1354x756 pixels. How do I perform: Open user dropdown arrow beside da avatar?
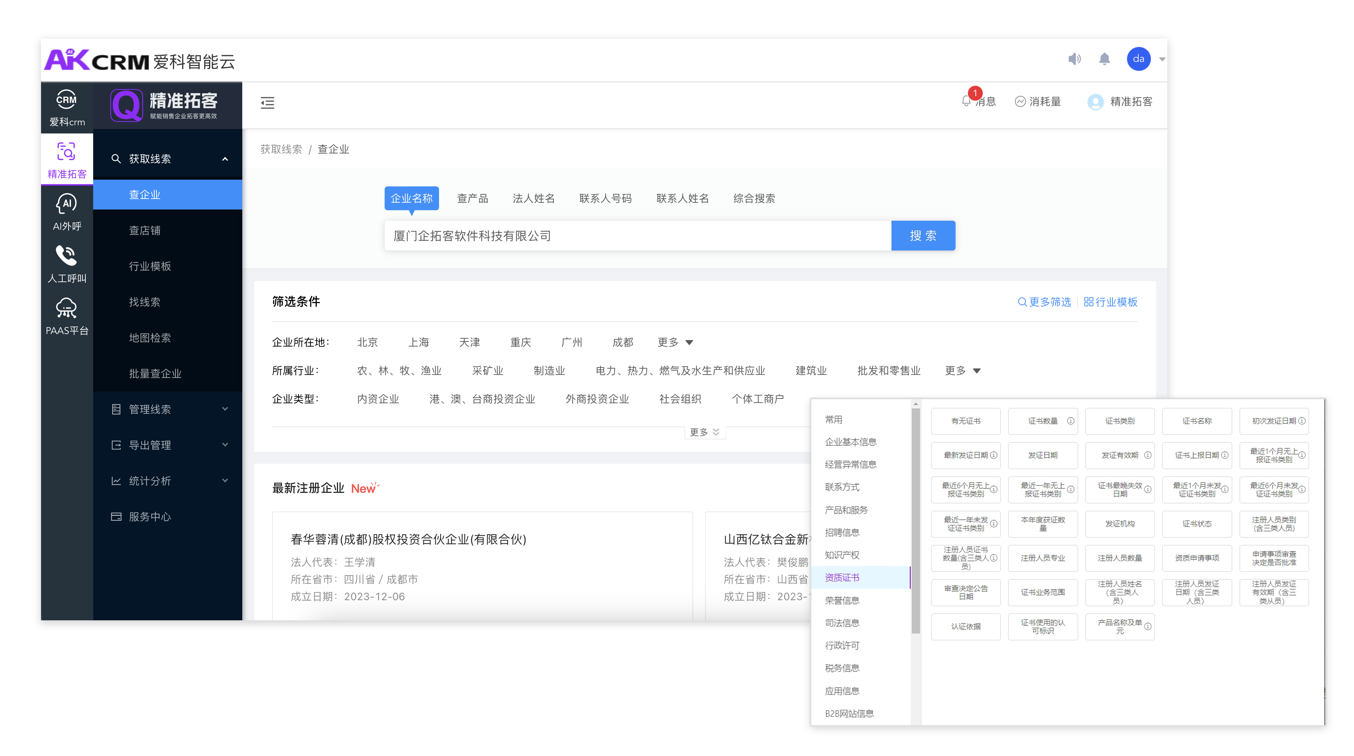tap(1162, 59)
